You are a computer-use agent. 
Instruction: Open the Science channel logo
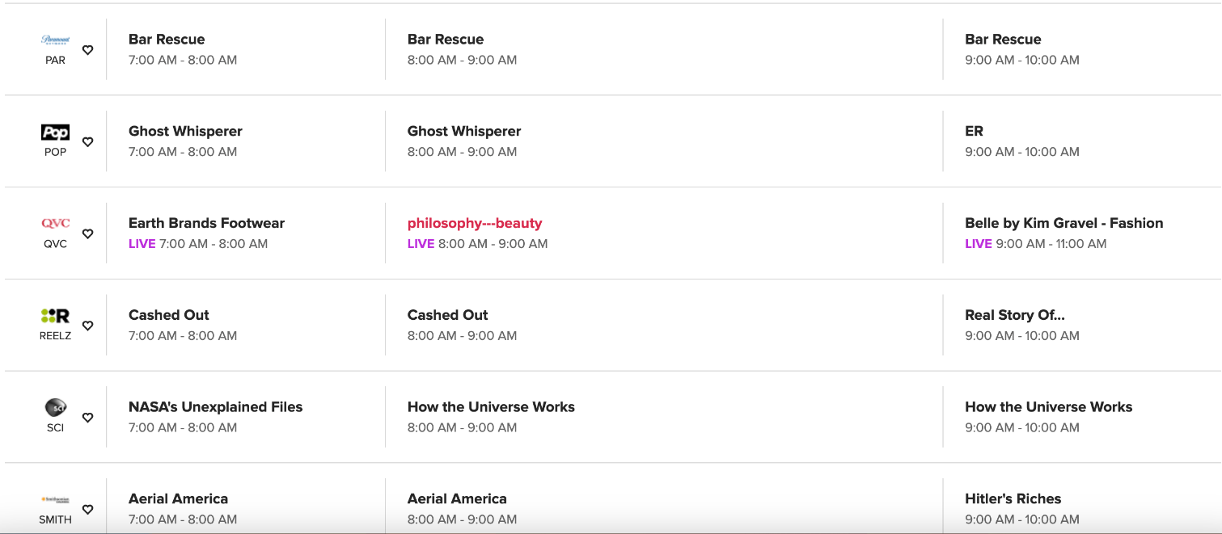(x=55, y=407)
